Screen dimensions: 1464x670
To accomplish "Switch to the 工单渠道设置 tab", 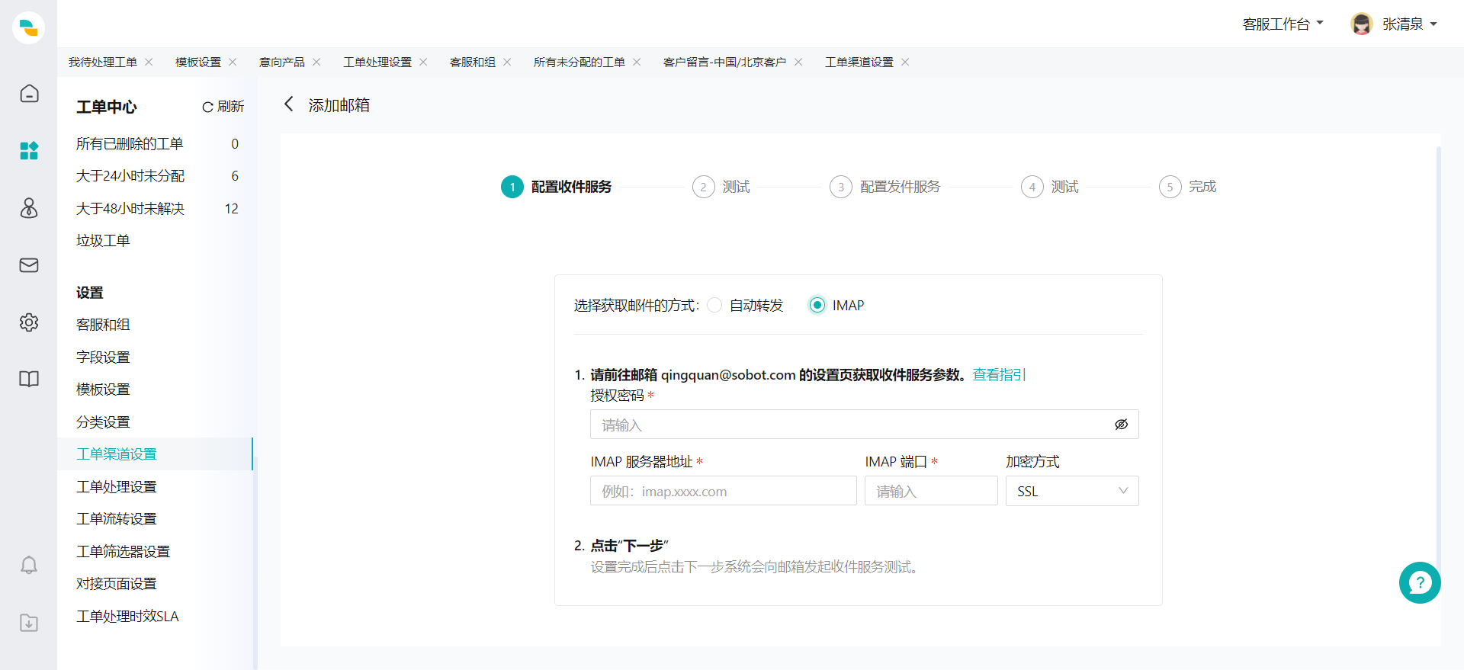I will [x=859, y=62].
